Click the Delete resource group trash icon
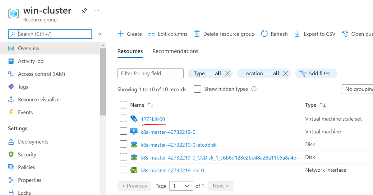This screenshot has width=373, height=195. [197, 34]
